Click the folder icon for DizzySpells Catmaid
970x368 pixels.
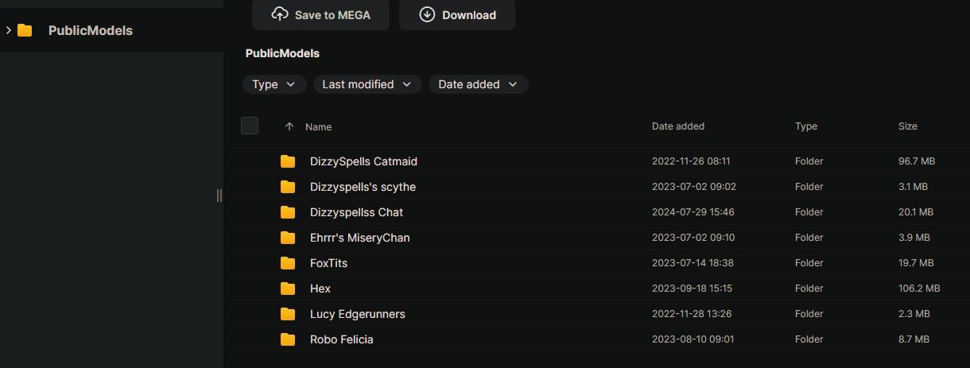288,161
